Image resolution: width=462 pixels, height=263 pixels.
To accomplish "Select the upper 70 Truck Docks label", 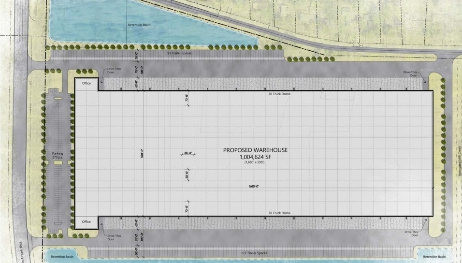I will pos(280,94).
